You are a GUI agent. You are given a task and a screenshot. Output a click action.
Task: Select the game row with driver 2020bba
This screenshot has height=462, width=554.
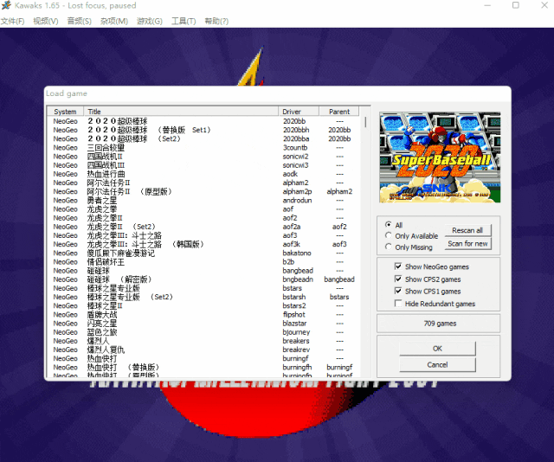[203, 138]
